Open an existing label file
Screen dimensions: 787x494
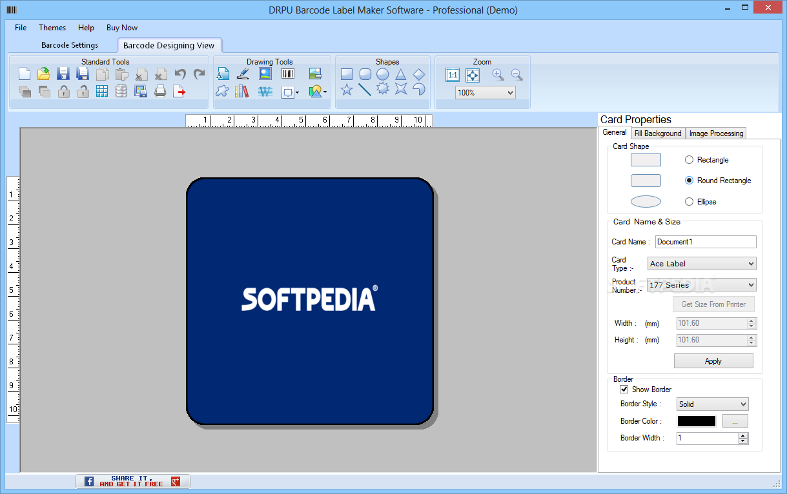click(x=43, y=74)
